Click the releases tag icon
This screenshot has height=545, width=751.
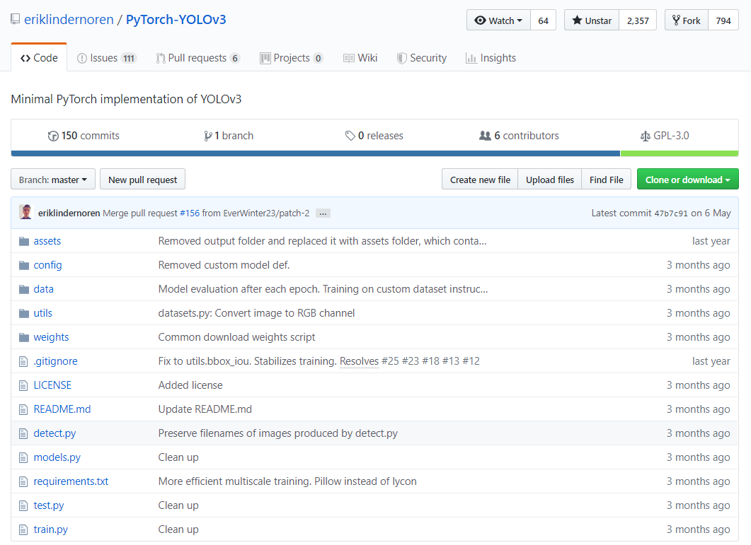[x=350, y=135]
